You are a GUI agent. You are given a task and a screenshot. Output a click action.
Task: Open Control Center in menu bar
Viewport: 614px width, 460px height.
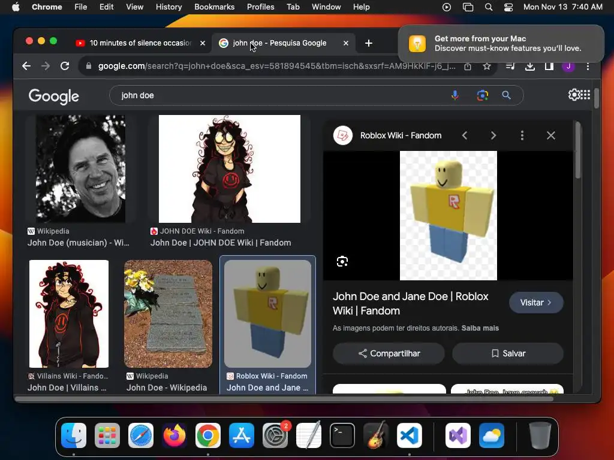point(508,7)
